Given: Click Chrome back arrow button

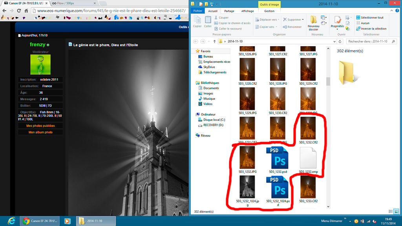Looking at the screenshot, I should point(4,11).
